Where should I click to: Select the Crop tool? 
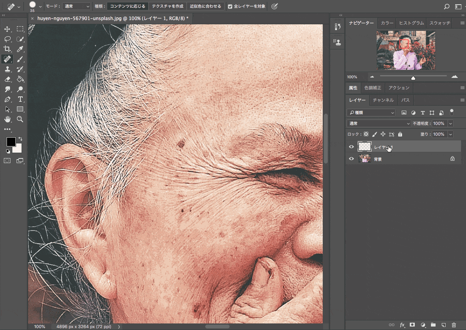(x=7, y=49)
